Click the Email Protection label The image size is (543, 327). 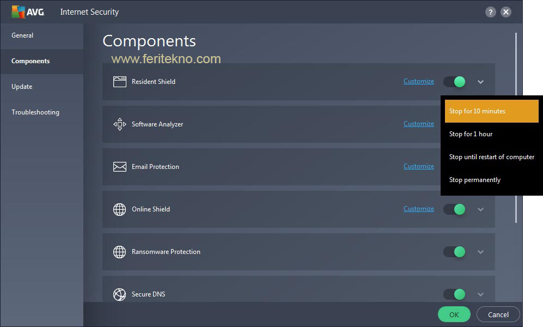[x=155, y=167]
